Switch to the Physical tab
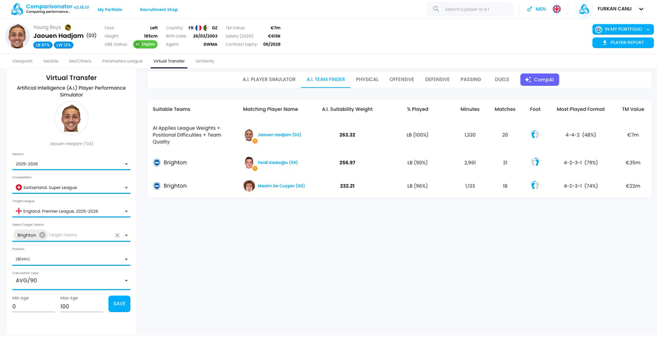 point(367,79)
